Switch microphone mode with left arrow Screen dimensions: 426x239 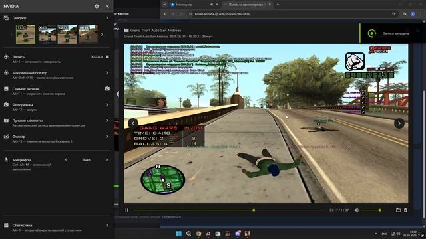coord(66,160)
